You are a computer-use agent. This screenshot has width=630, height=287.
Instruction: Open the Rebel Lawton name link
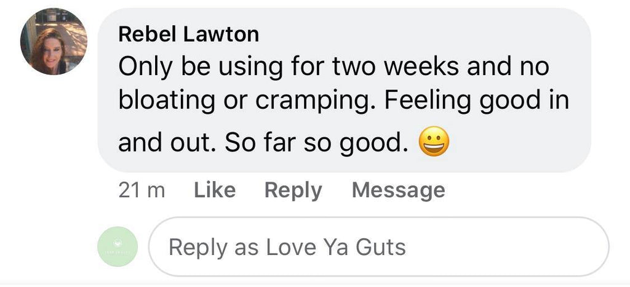coord(188,34)
